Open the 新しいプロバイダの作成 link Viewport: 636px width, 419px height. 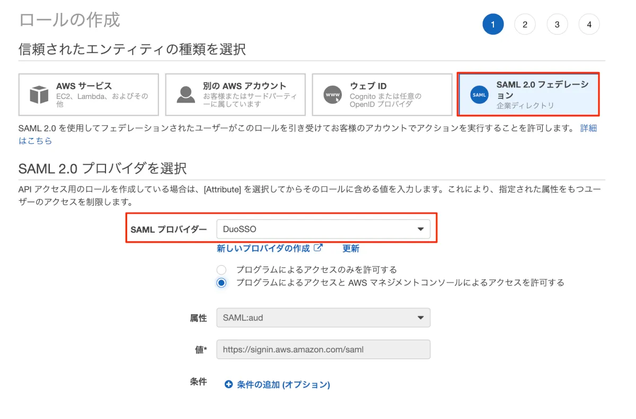(263, 248)
